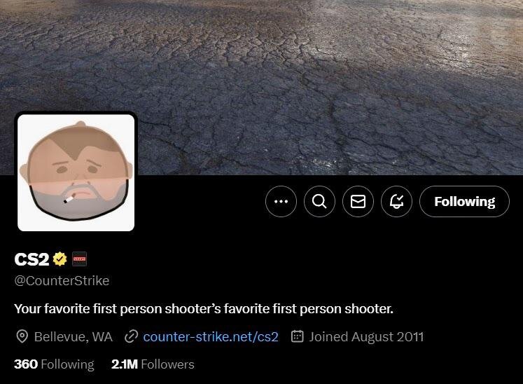Click the CS2 display name
This screenshot has height=384, width=523.
click(32, 259)
